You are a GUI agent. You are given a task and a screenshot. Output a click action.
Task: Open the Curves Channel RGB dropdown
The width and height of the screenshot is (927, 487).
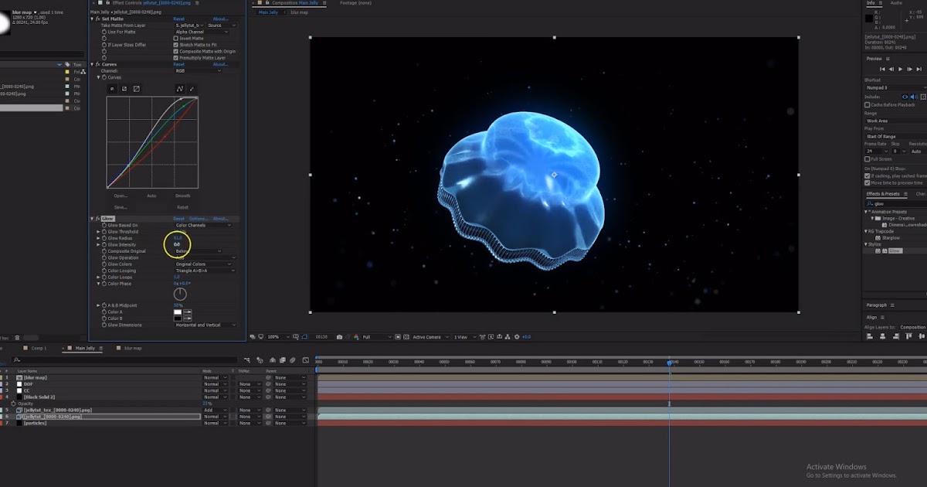[x=199, y=71]
